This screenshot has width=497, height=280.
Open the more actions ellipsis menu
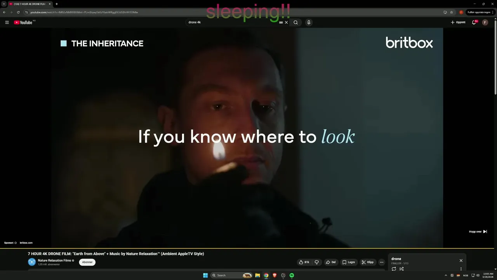tap(382, 262)
